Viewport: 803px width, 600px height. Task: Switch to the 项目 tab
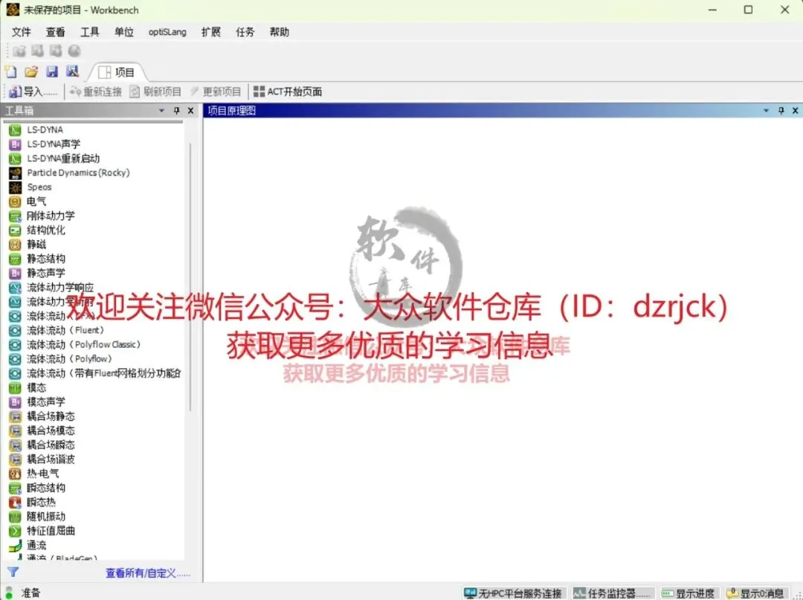pos(117,73)
